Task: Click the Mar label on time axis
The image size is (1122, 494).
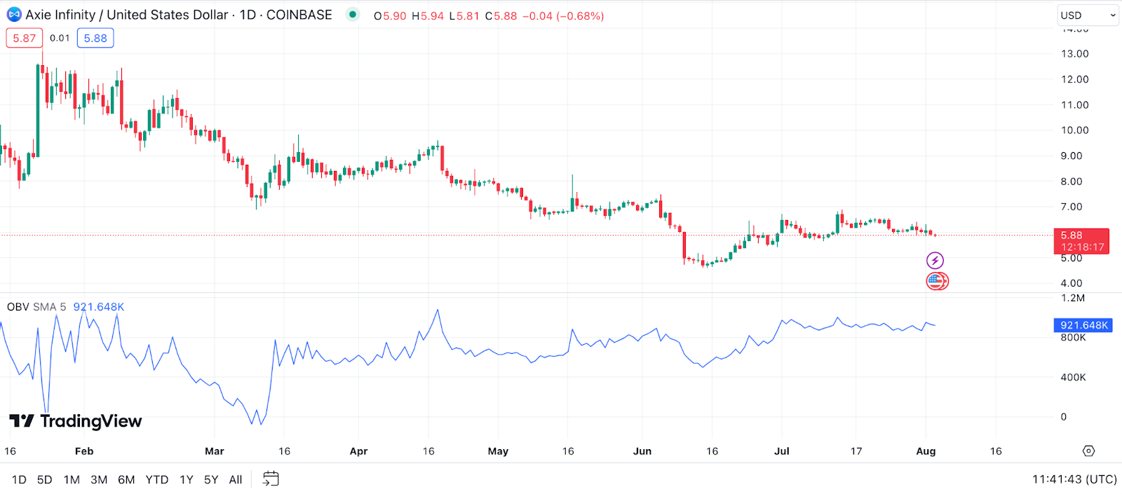Action: [x=215, y=451]
